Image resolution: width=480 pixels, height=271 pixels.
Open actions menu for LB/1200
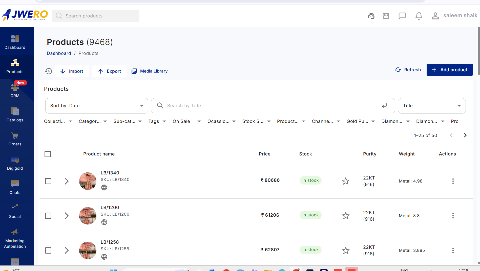tap(453, 216)
